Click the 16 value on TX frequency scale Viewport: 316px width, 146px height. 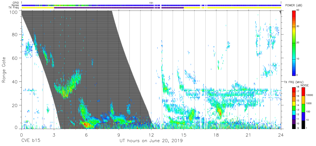(x=298, y=96)
